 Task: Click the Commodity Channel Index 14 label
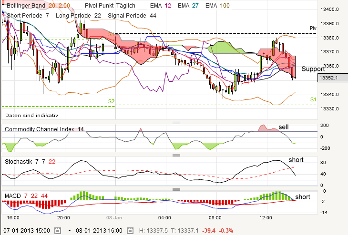coord(44,129)
